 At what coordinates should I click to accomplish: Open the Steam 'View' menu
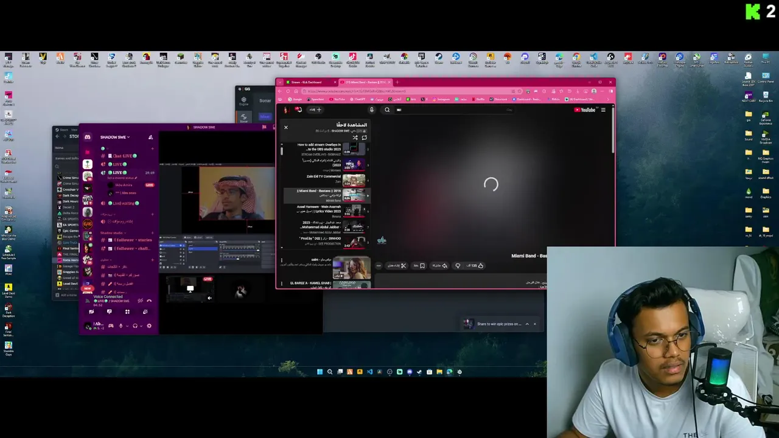(x=75, y=130)
